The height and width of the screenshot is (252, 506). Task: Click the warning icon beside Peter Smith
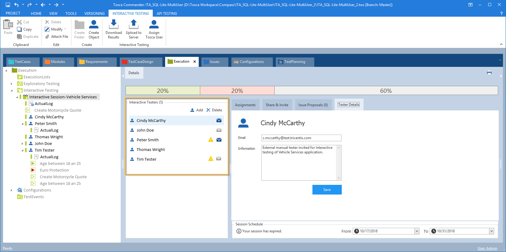[211, 140]
